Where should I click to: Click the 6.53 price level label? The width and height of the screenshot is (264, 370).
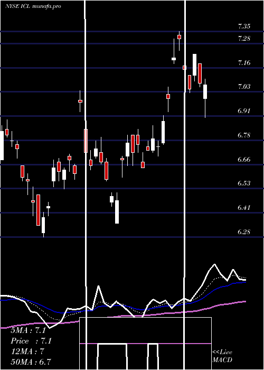point(244,183)
